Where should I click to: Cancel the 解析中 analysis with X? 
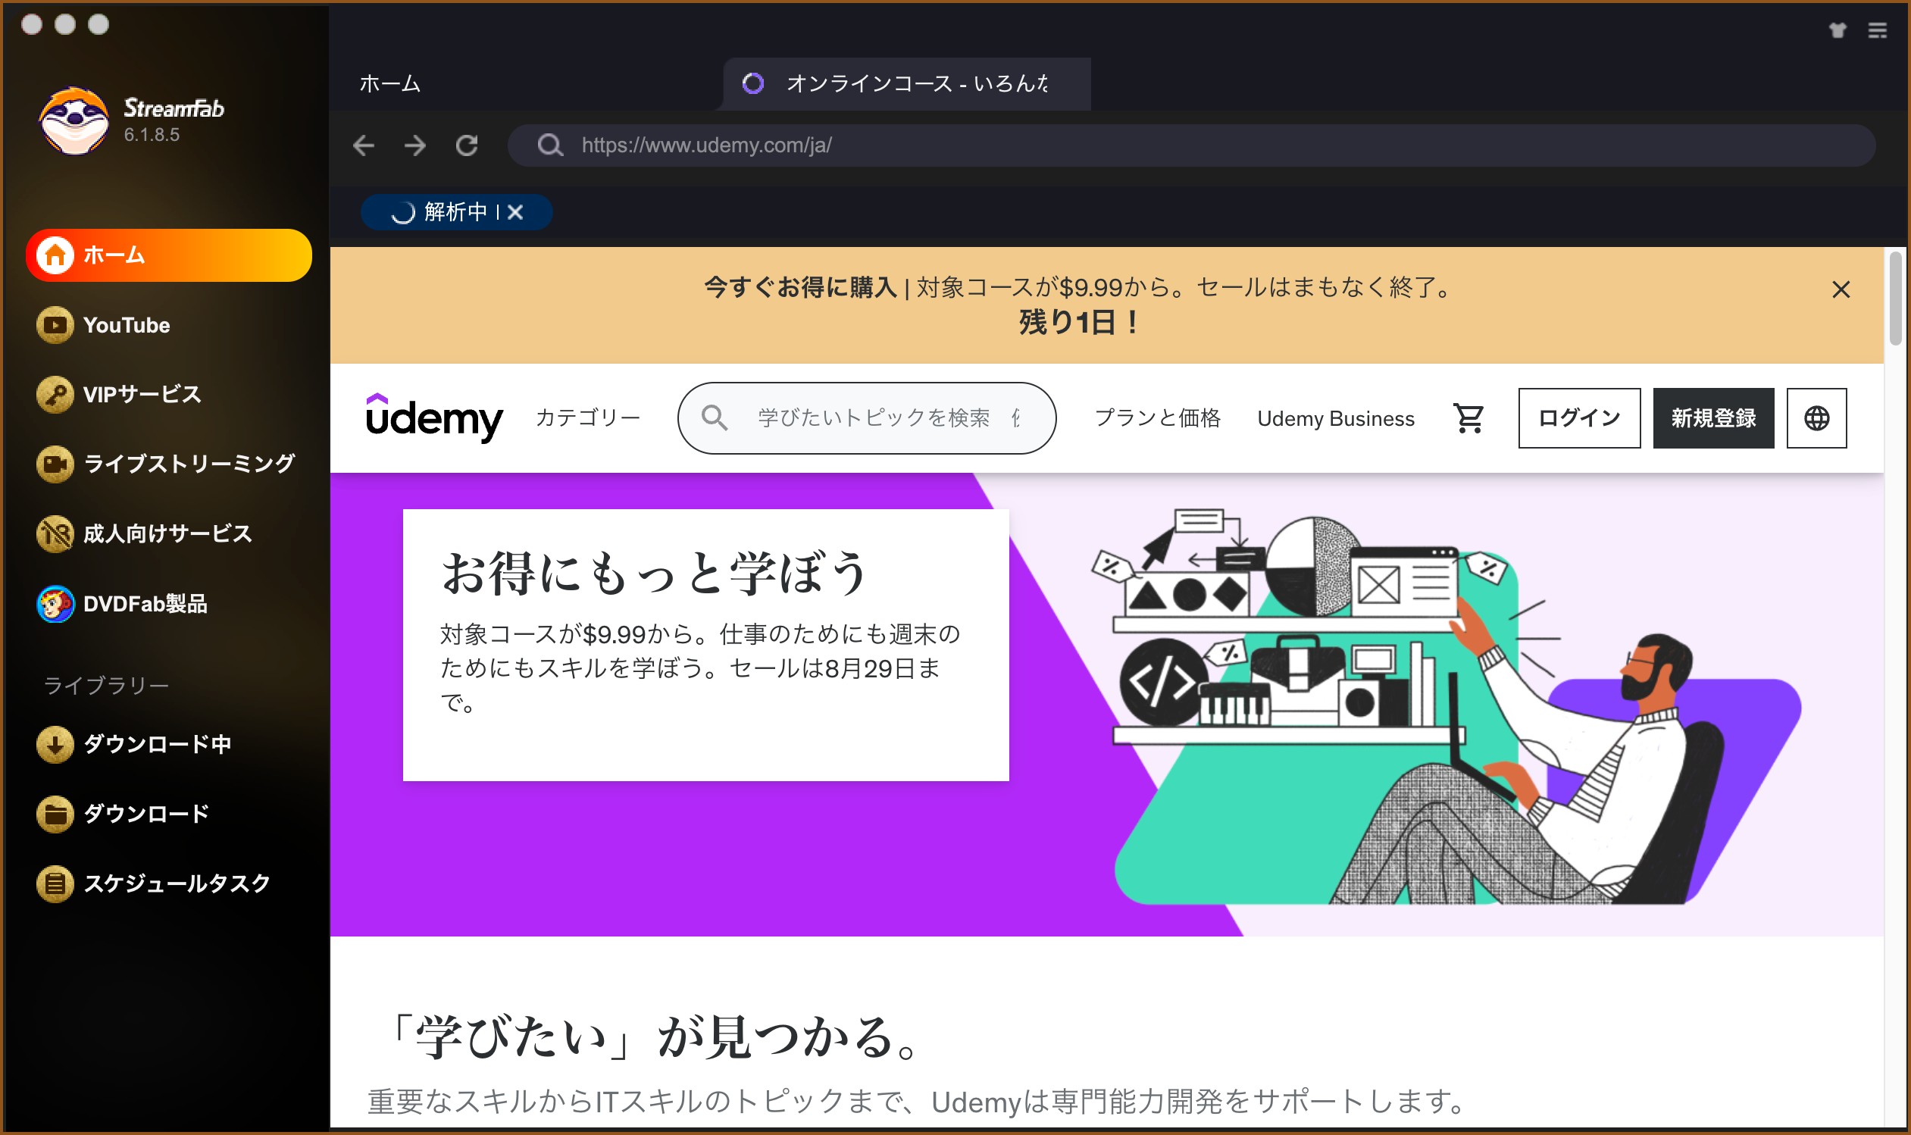coord(515,212)
